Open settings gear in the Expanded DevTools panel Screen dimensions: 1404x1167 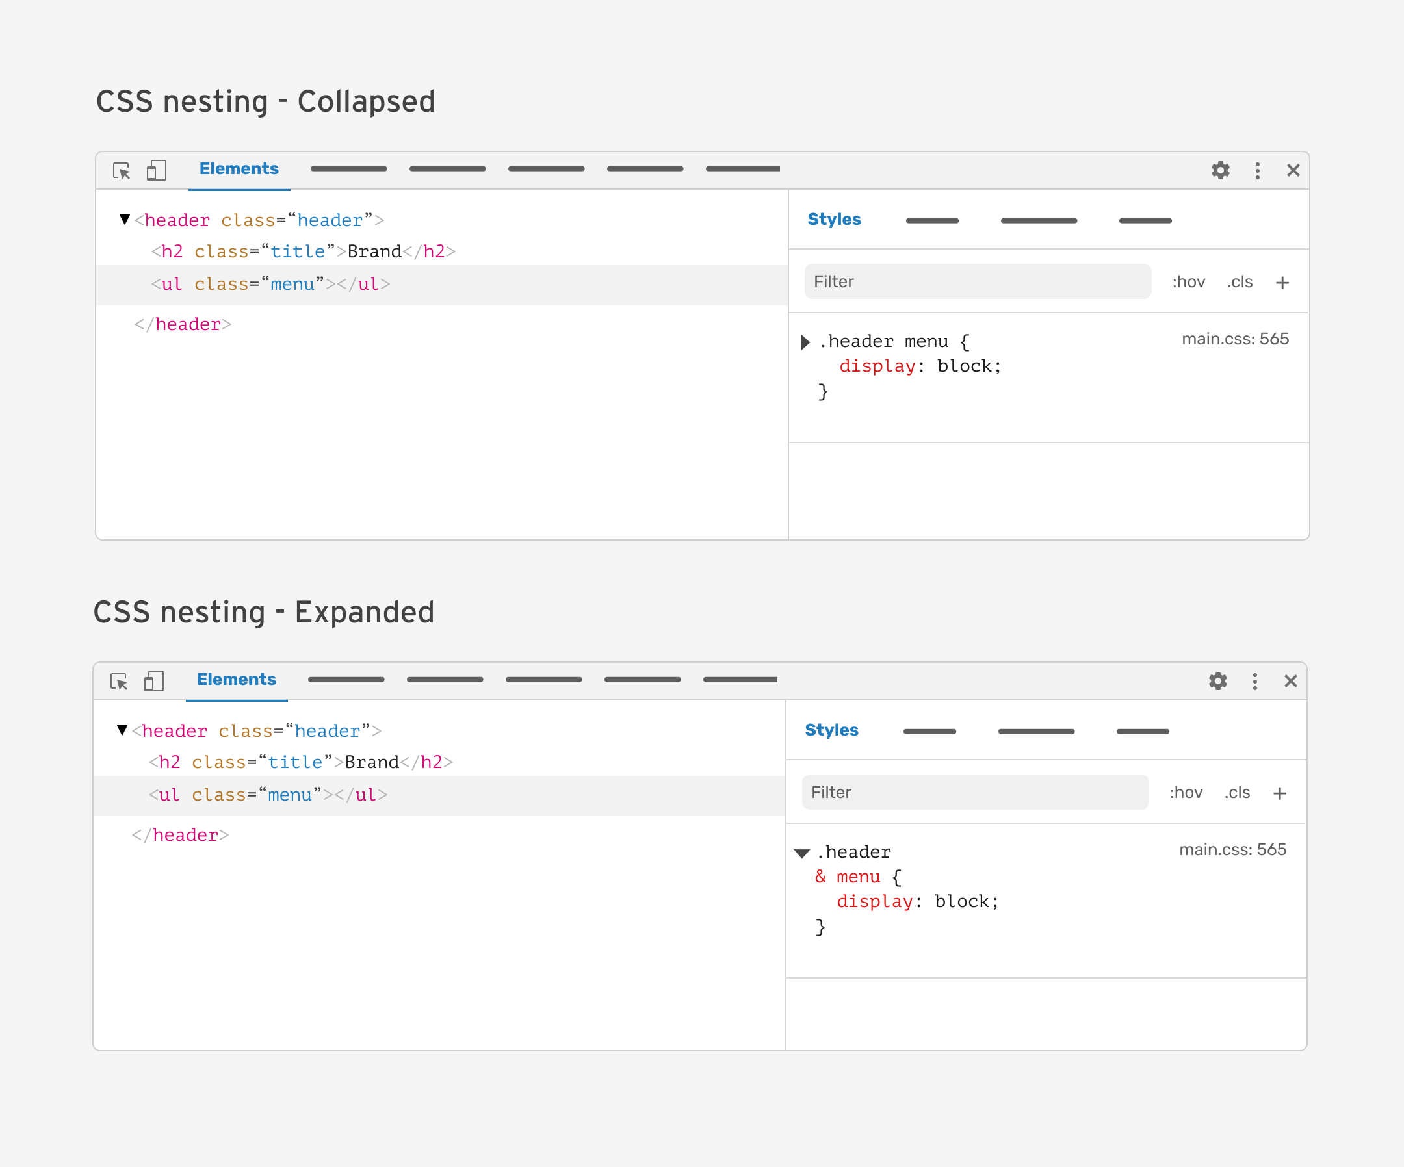click(x=1217, y=681)
